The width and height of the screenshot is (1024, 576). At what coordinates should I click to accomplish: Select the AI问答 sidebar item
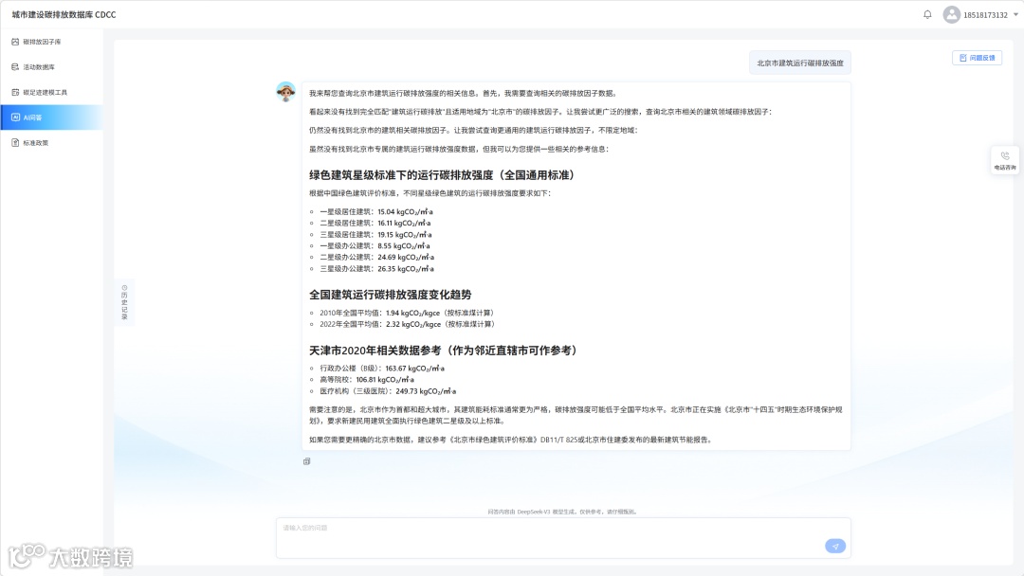(x=51, y=117)
